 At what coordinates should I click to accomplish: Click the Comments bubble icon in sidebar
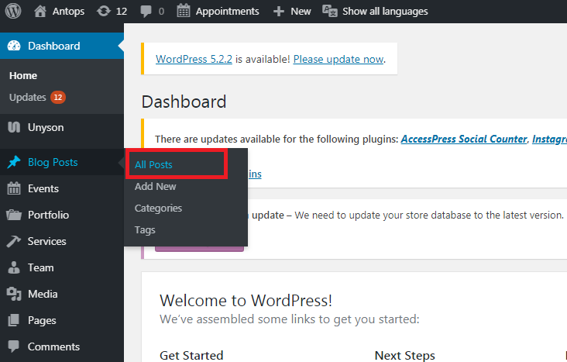(x=14, y=346)
